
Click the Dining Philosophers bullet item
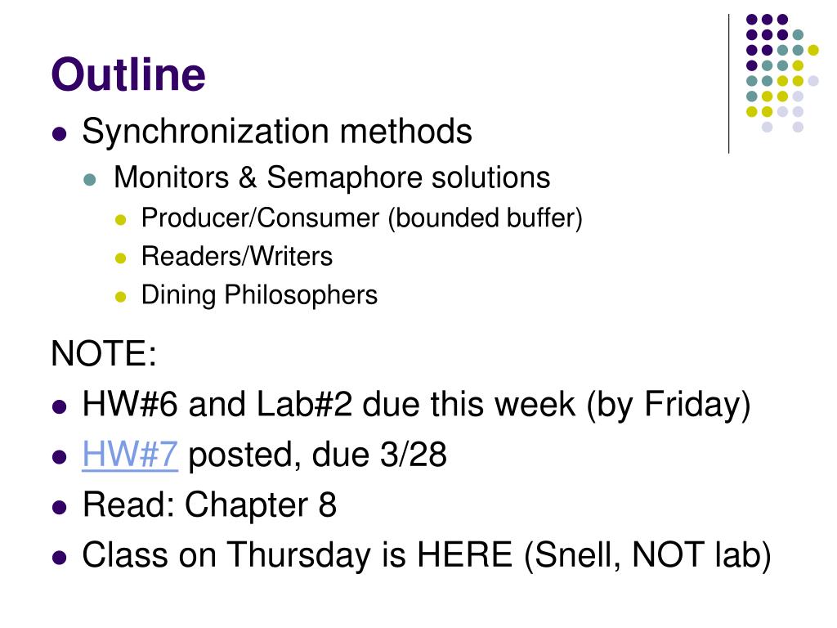point(259,295)
